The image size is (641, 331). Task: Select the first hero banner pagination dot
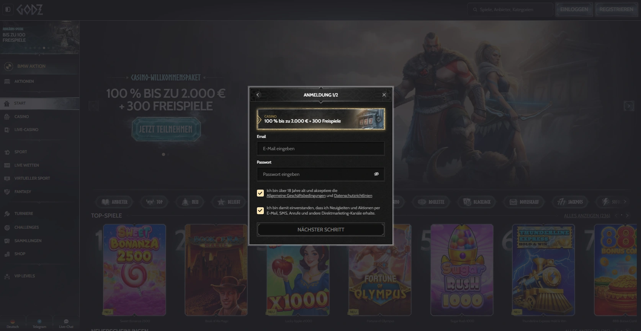(x=164, y=154)
